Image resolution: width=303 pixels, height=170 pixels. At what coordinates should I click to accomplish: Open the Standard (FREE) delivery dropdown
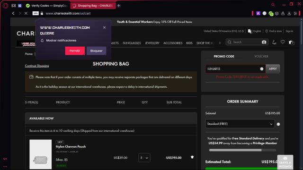pos(240,124)
